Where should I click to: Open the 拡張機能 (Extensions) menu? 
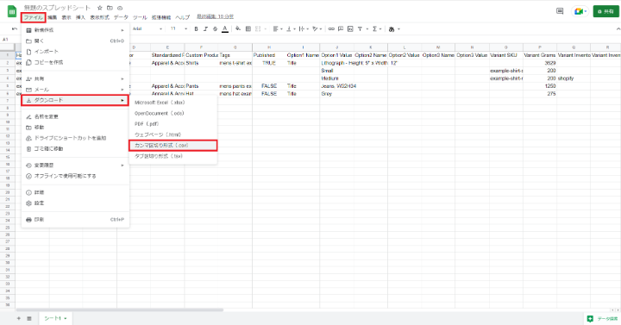click(161, 17)
